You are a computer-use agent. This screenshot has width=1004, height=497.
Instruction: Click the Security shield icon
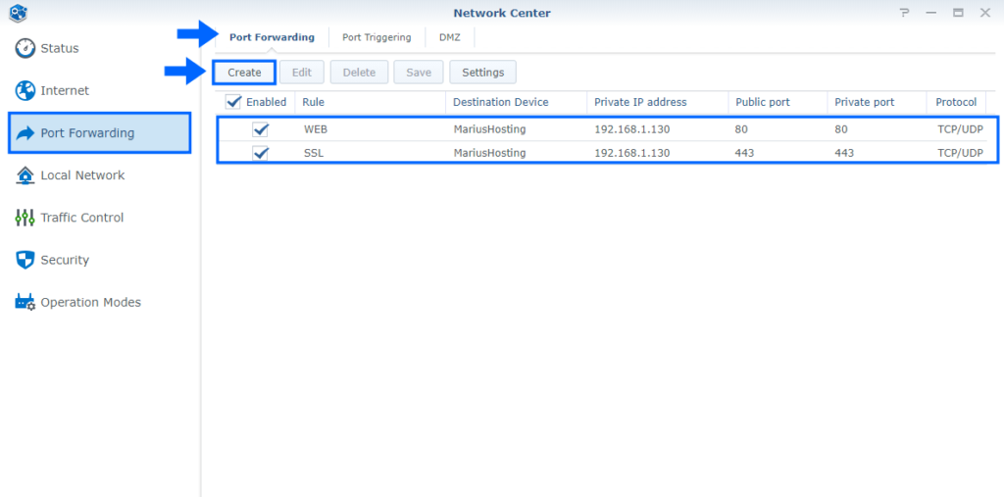pyautogui.click(x=25, y=260)
